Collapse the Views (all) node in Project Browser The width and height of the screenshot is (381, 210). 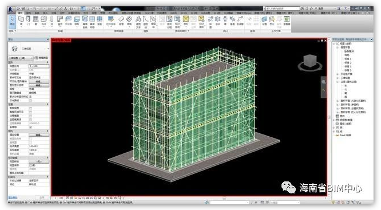coord(334,43)
